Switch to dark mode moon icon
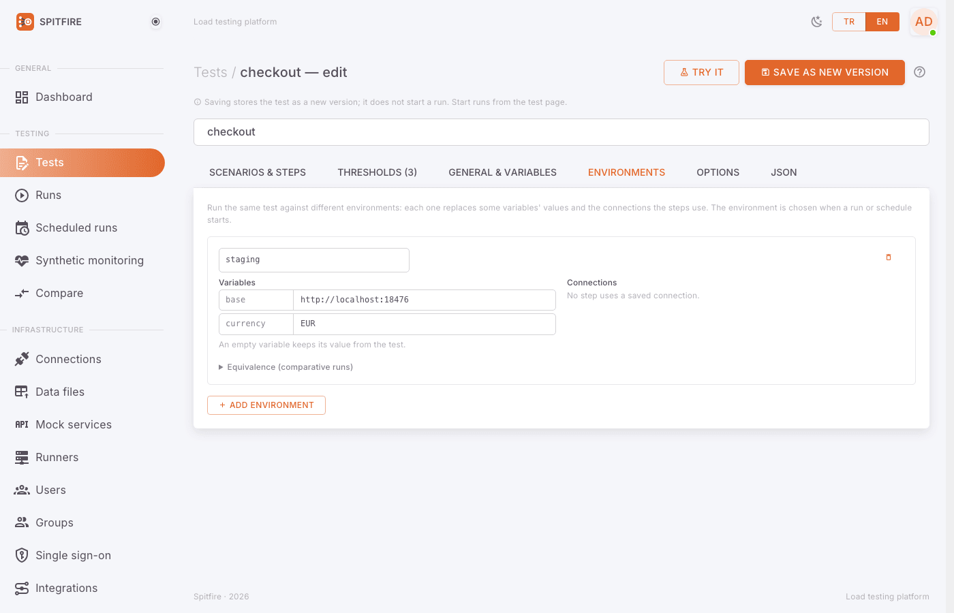This screenshot has height=613, width=954. (x=816, y=22)
